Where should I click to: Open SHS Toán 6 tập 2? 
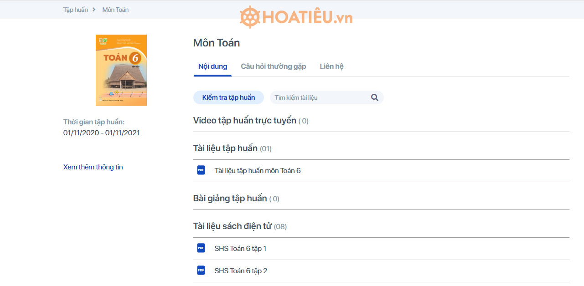pos(241,270)
